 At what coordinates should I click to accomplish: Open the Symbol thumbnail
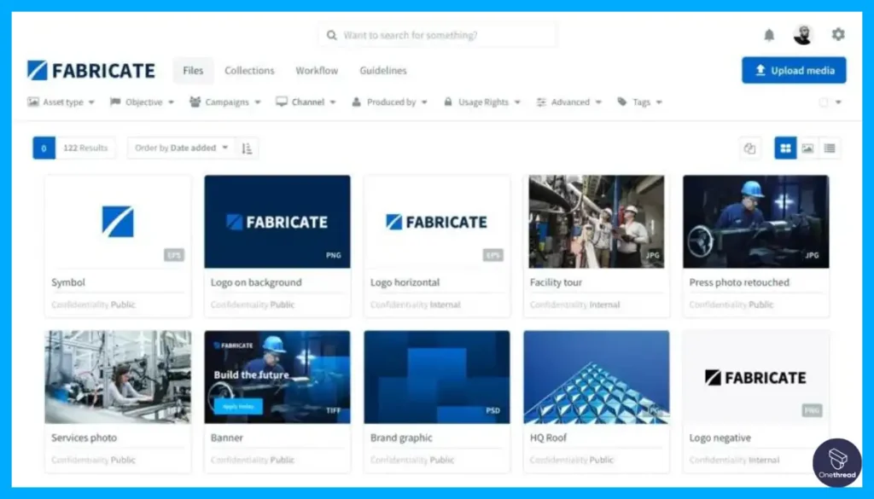[x=118, y=222]
